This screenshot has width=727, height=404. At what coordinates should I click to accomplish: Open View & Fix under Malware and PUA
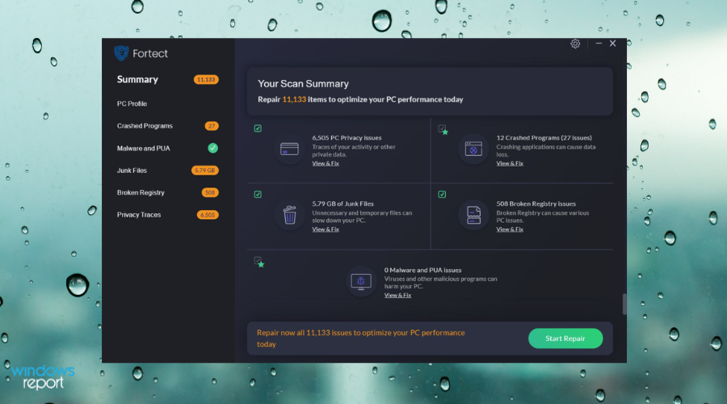[x=397, y=295]
